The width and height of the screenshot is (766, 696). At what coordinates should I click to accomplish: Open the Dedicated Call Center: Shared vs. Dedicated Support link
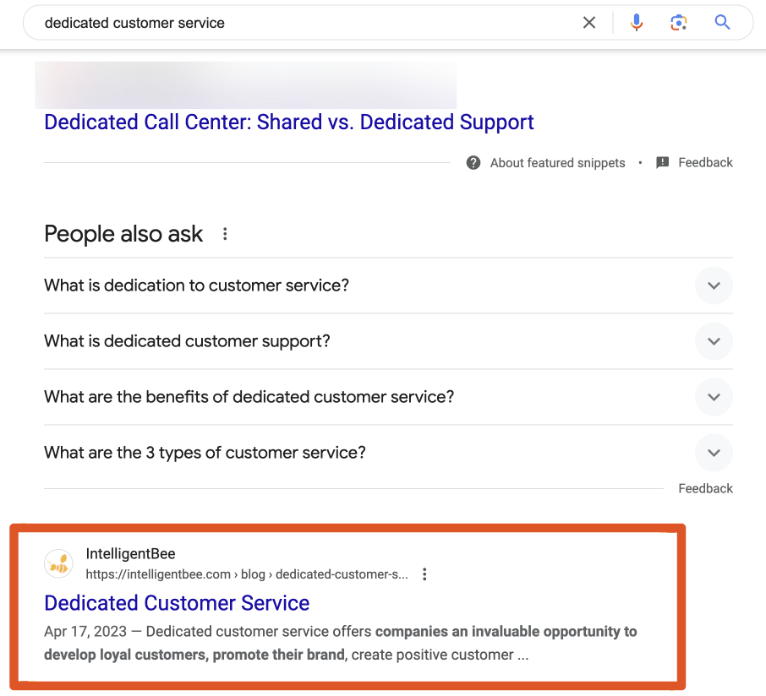coord(288,122)
